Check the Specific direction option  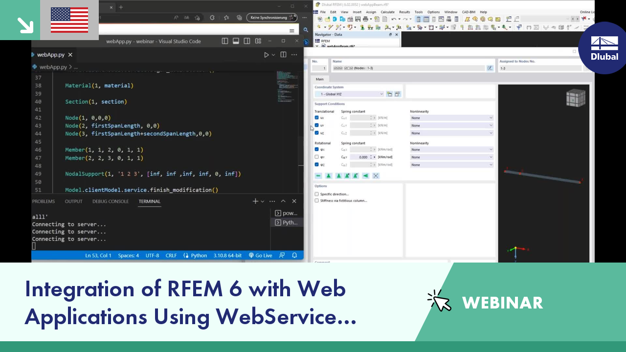[x=316, y=194]
